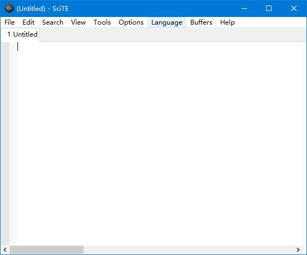The width and height of the screenshot is (307, 255).
Task: Click the SciTE application icon in title bar
Action: point(9,8)
